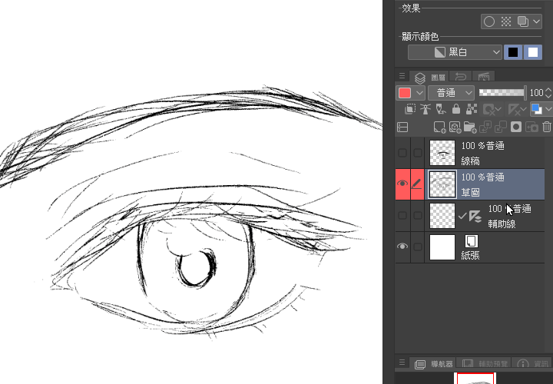Create a new raster layer
The image size is (553, 384).
tap(439, 127)
